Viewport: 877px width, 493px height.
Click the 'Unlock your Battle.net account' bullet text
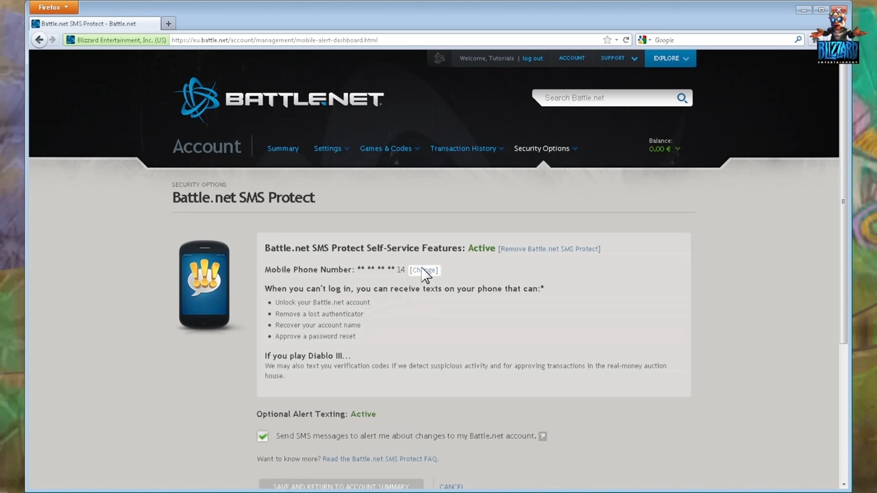coord(322,303)
